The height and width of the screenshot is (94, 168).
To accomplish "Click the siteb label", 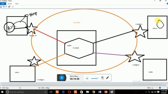I will pyautogui.click(x=151, y=72).
